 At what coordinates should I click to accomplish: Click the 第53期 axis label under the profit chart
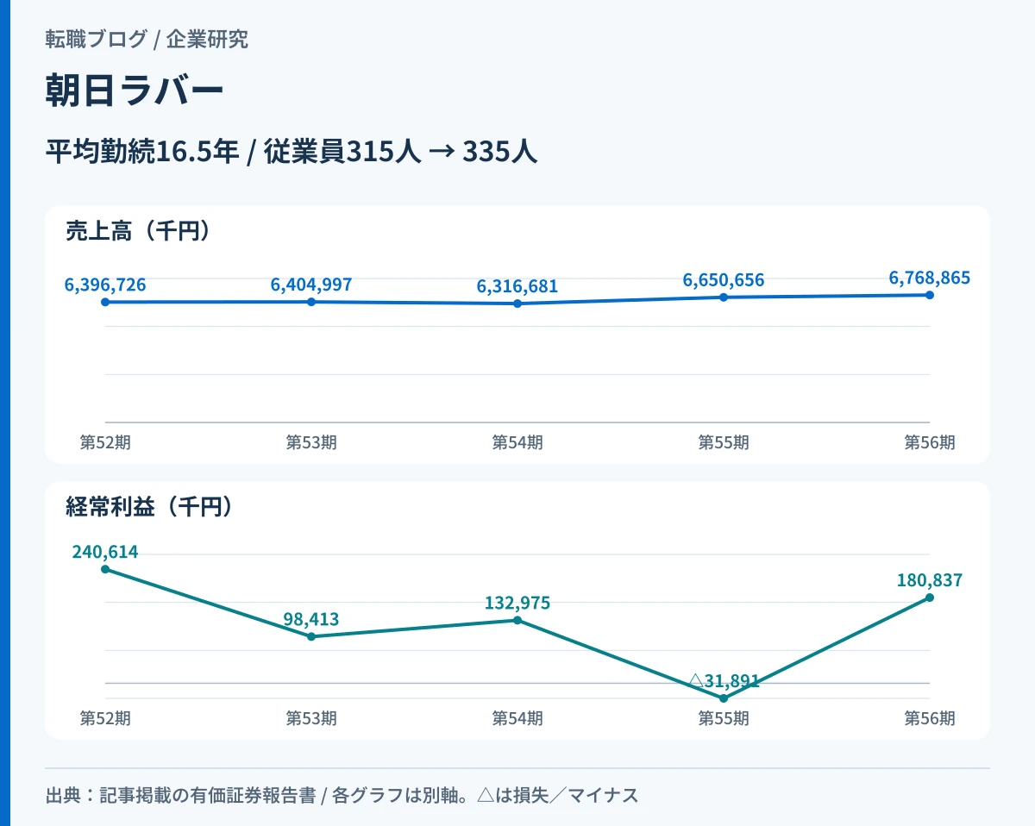click(311, 718)
